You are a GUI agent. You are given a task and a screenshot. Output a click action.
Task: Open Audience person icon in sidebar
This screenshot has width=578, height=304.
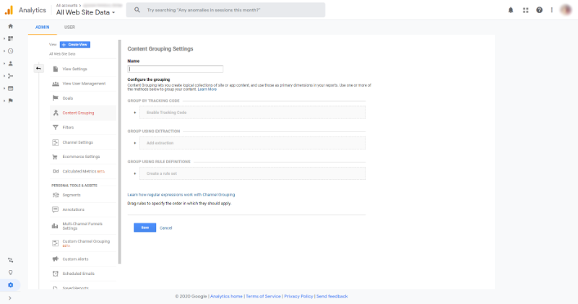(10, 64)
